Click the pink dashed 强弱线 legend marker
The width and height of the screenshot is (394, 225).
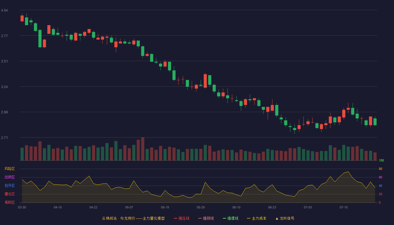[x=200, y=218]
